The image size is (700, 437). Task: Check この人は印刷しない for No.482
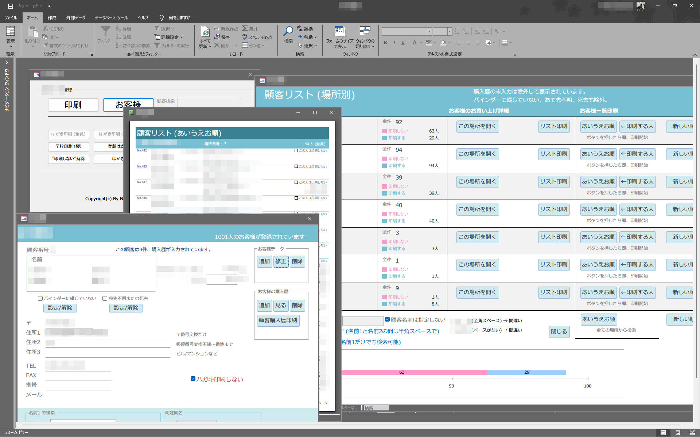coord(296,150)
